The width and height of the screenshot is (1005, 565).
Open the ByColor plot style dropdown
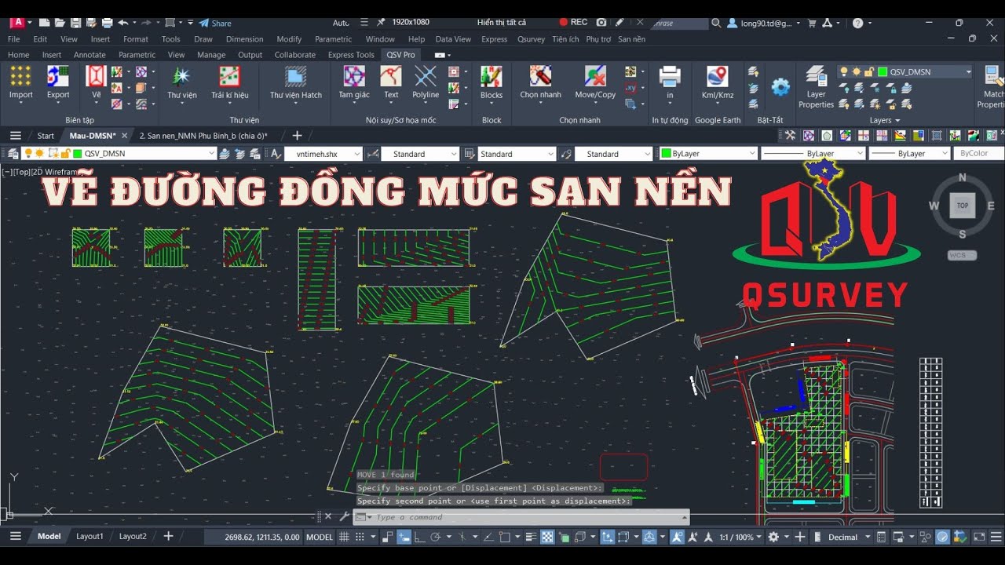978,154
